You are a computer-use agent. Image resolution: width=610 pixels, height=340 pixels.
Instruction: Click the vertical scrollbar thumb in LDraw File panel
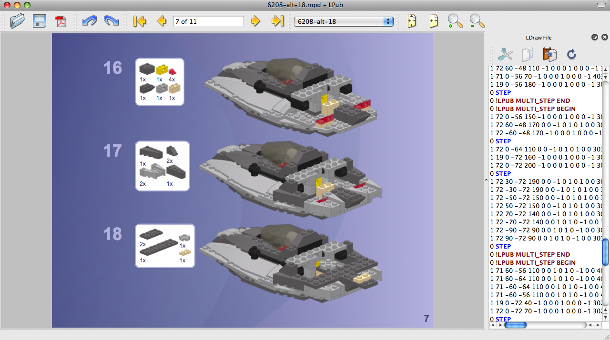point(606,252)
